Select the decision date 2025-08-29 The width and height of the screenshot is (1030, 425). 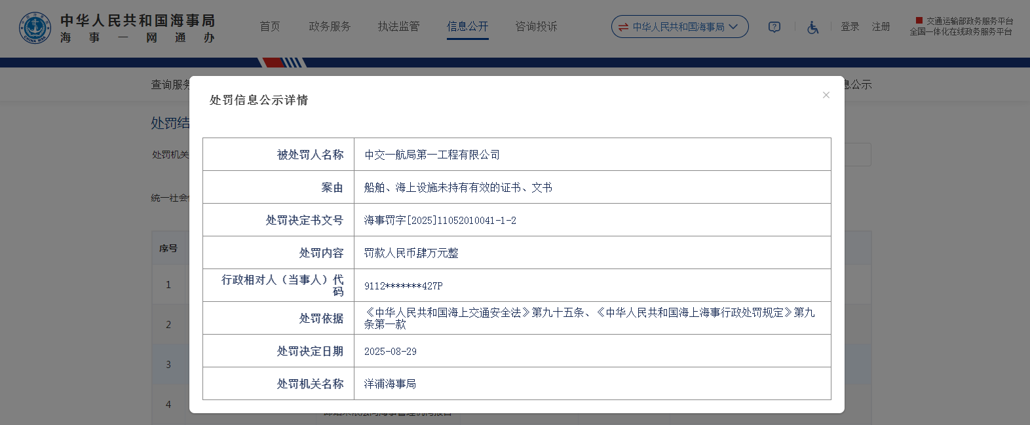click(x=391, y=351)
